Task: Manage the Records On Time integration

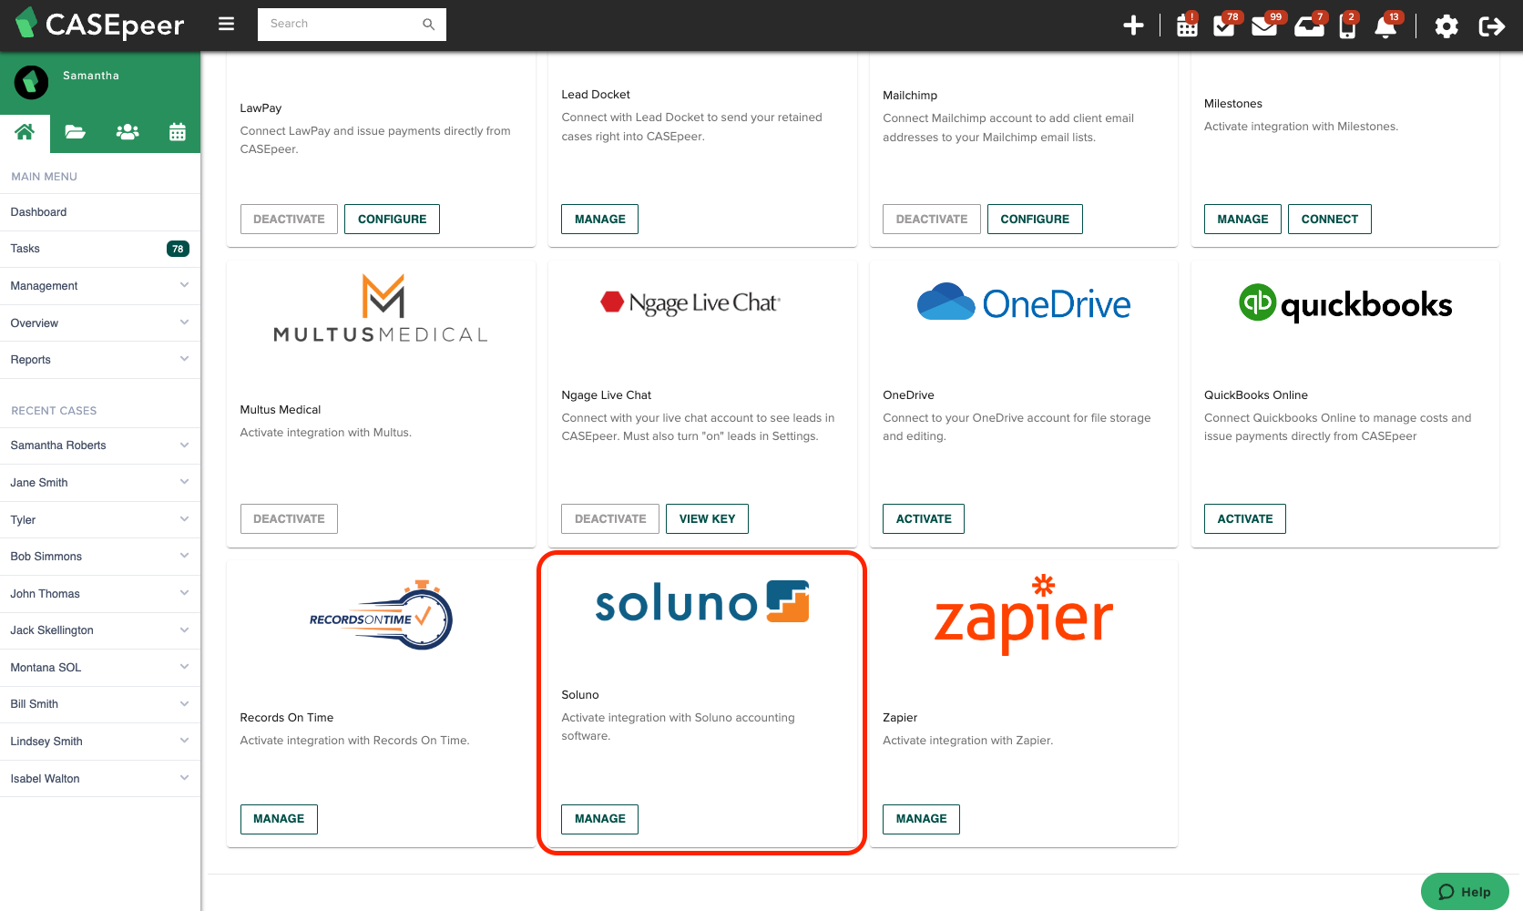Action: 279,819
